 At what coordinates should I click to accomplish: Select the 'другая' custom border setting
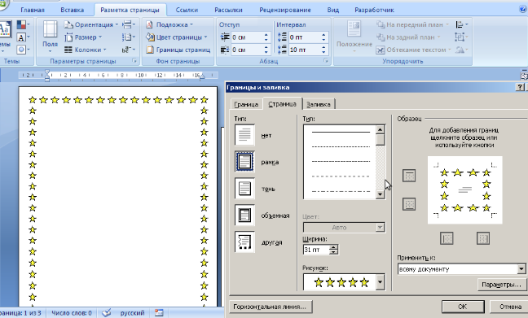[x=244, y=242]
